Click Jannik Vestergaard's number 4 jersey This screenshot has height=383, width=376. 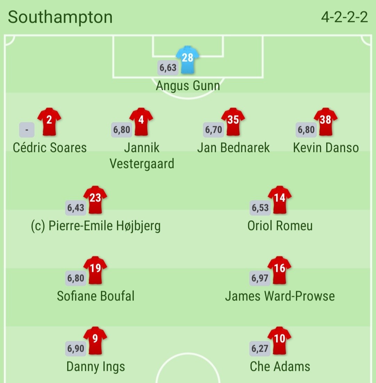(141, 122)
